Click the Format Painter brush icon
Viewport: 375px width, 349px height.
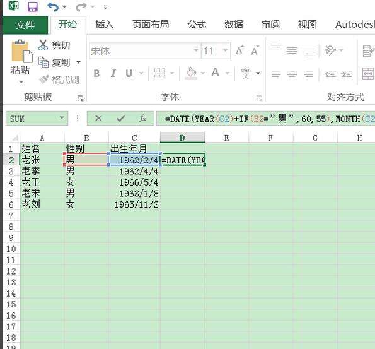click(44, 80)
